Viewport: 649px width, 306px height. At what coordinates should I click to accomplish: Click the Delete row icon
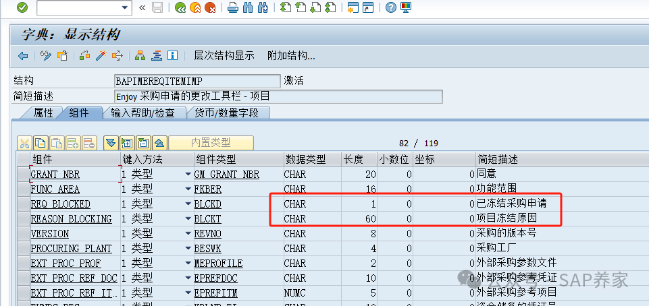(89, 144)
